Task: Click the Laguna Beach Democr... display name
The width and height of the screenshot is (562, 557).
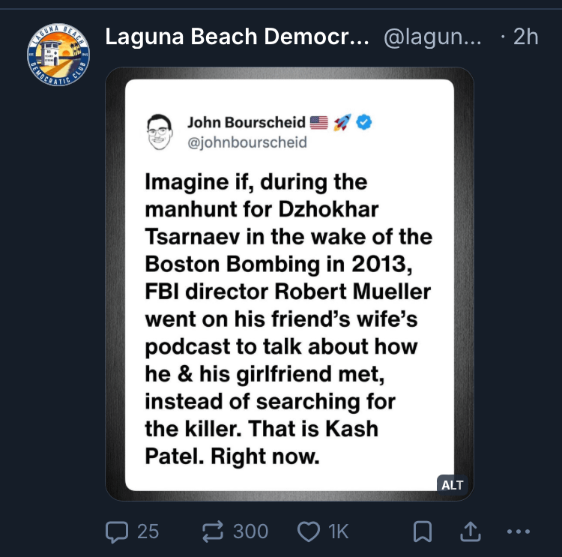Action: click(237, 37)
